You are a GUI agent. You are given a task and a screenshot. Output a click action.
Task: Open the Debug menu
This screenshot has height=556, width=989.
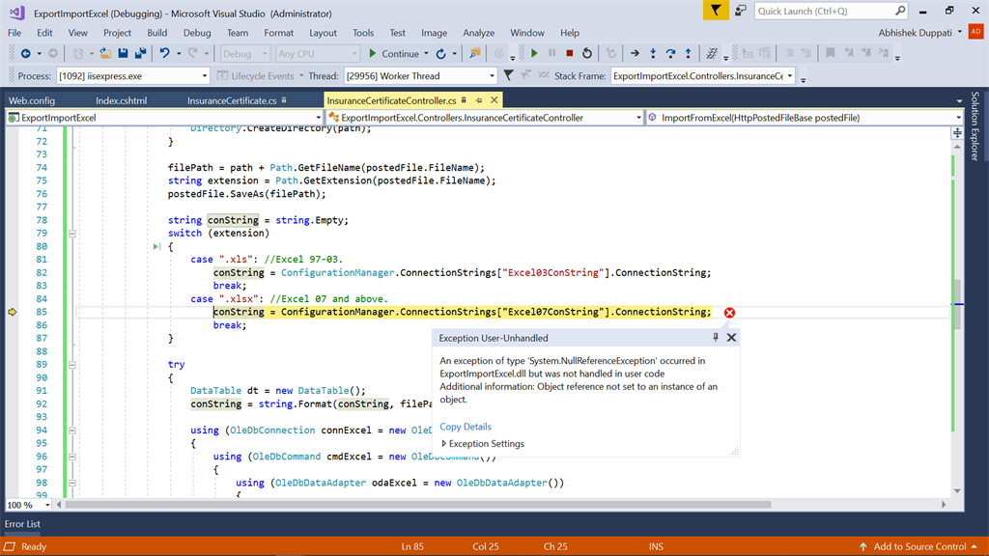click(197, 33)
